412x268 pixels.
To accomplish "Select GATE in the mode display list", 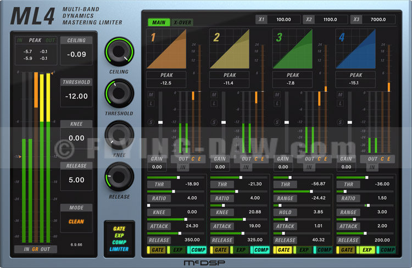I will 119,229.
